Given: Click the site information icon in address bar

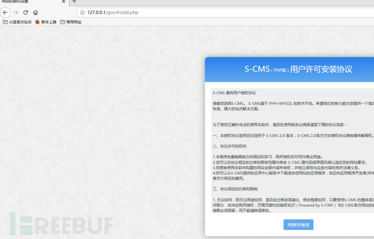Looking at the screenshot, I should [82, 12].
